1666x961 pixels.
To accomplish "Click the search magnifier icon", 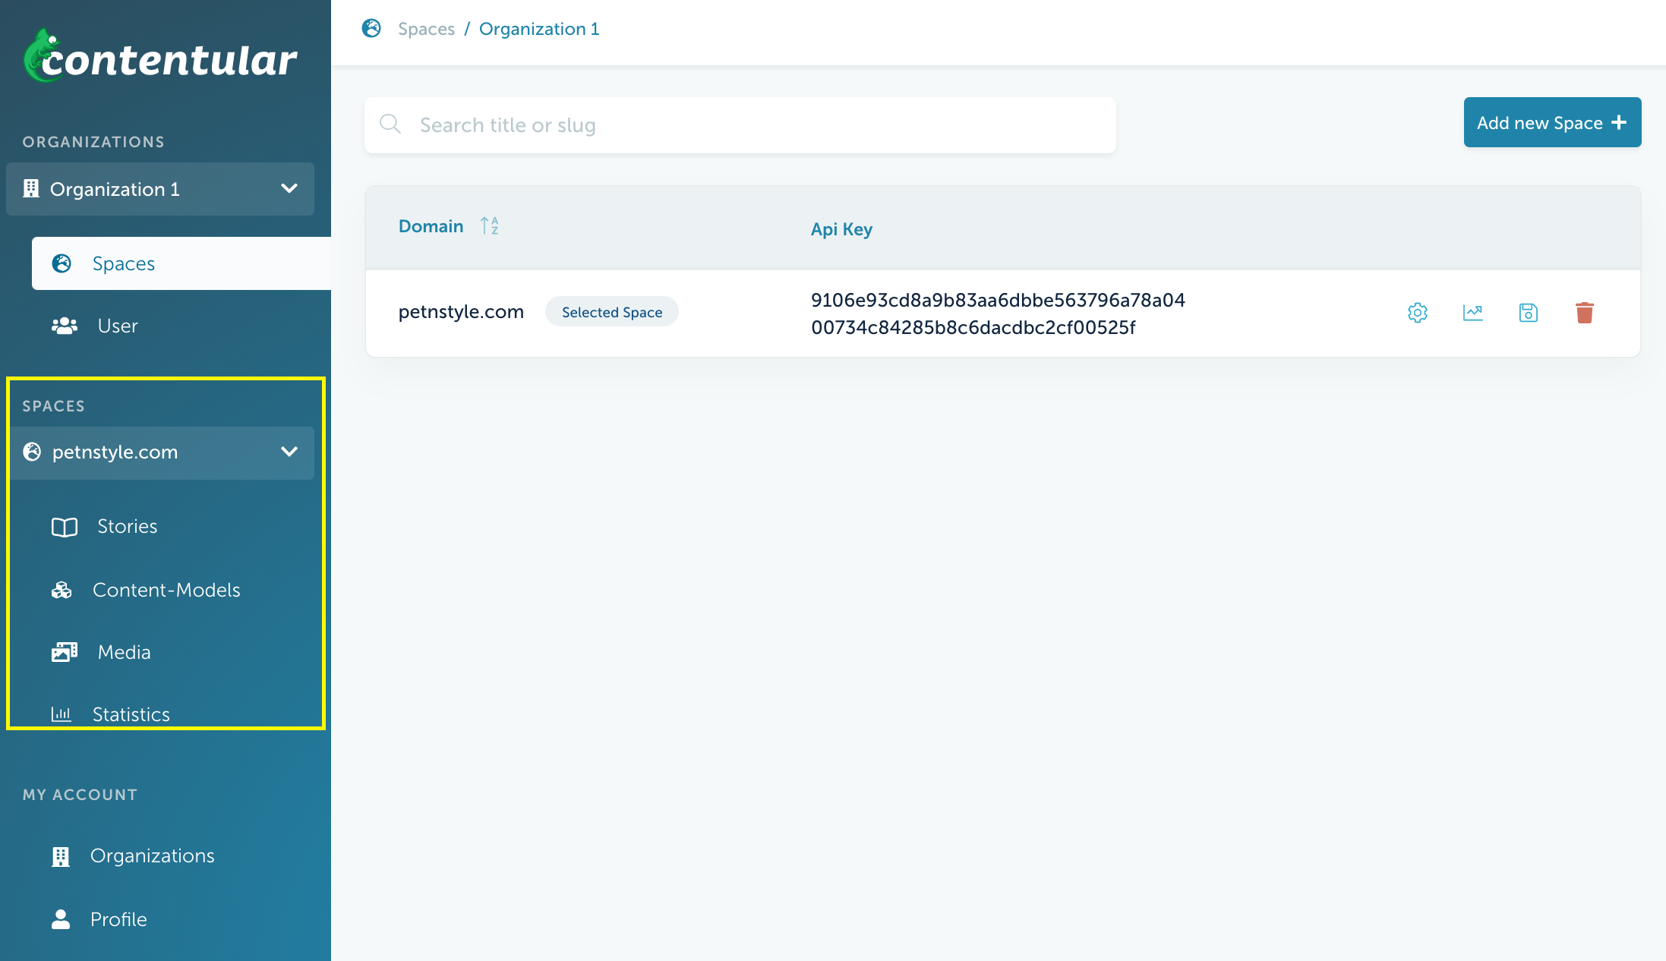I will (390, 124).
